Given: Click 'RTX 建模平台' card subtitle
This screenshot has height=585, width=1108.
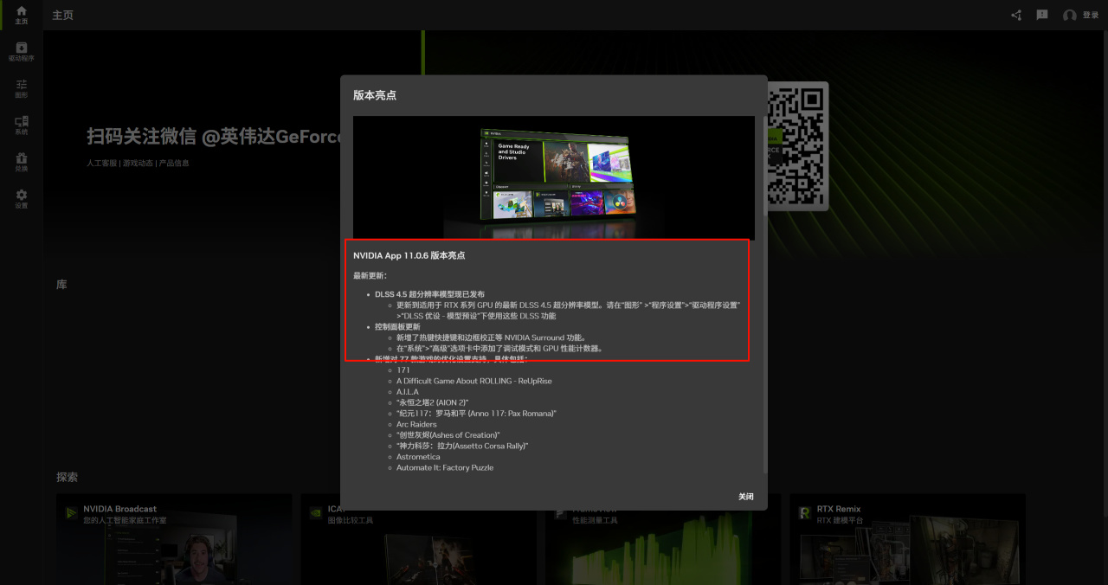Looking at the screenshot, I should point(841,520).
